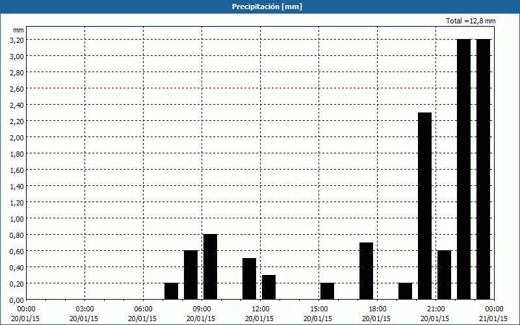Click the "Precipitación [mm]" chart title
Viewport: 520px width, 325px height.
click(267, 6)
